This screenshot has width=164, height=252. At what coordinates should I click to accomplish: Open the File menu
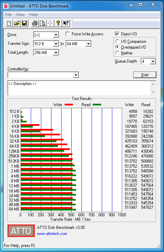pyautogui.click(x=8, y=15)
